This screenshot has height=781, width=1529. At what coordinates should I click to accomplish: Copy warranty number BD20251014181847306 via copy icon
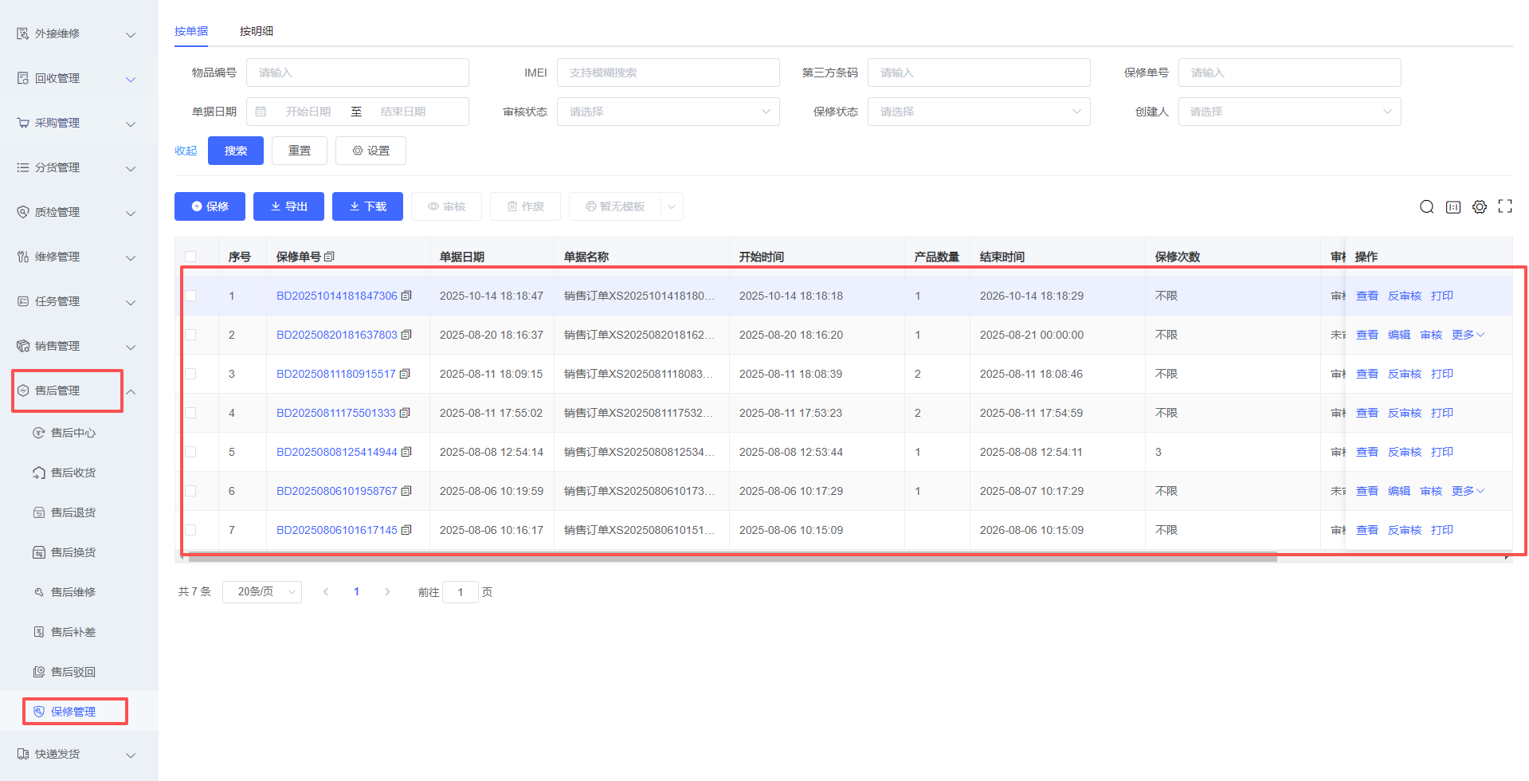click(x=406, y=296)
